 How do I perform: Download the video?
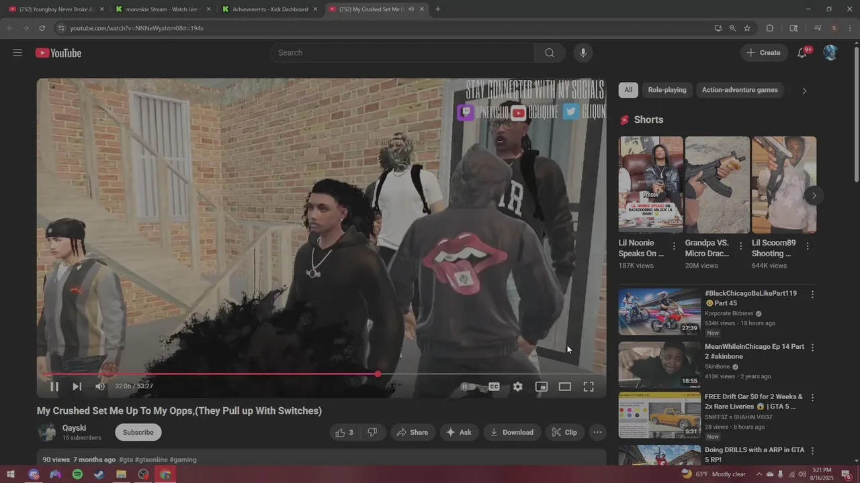(512, 433)
